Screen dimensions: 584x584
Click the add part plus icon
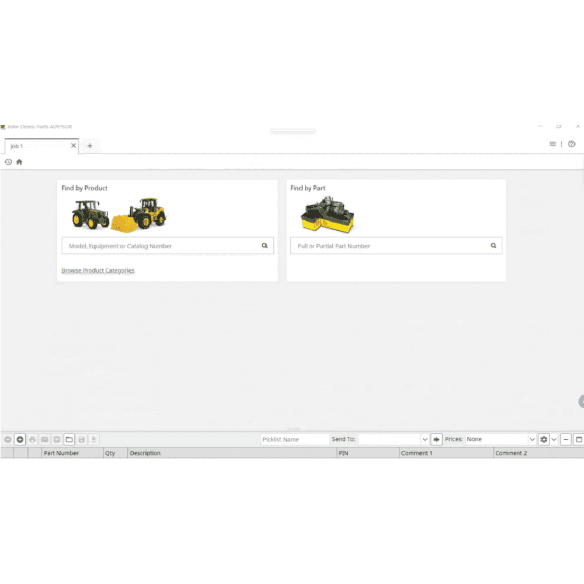click(20, 440)
